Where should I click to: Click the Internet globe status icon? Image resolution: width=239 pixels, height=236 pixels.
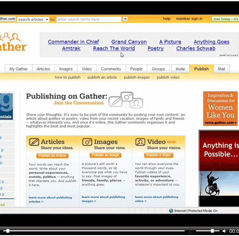(171, 211)
